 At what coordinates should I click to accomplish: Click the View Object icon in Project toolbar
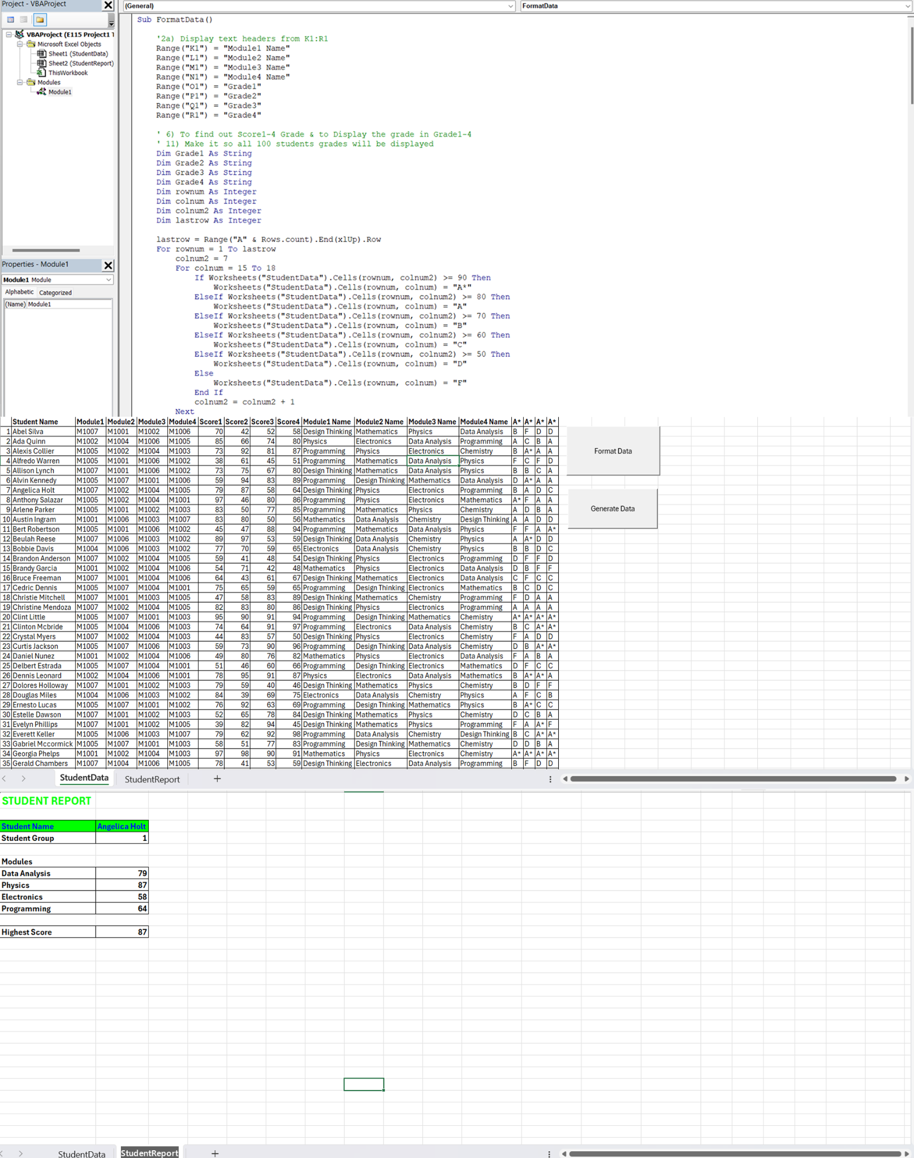pos(24,20)
